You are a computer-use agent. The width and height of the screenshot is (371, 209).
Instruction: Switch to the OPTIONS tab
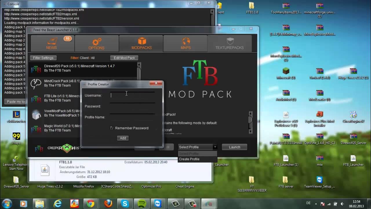pyautogui.click(x=97, y=44)
